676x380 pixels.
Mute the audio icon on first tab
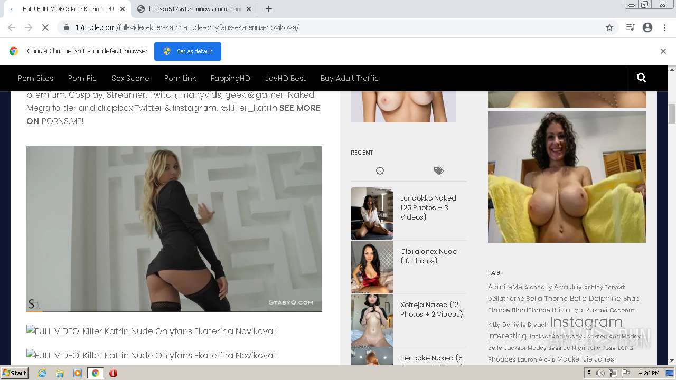[111, 9]
